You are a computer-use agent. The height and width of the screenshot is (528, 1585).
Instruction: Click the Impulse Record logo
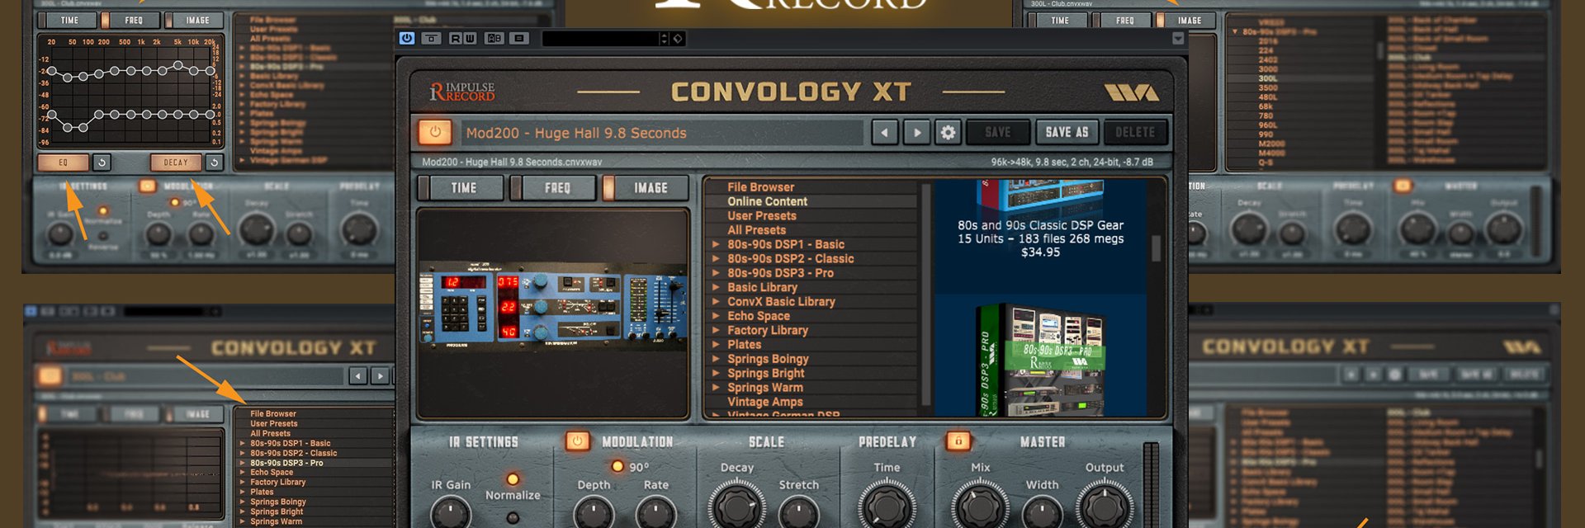click(x=462, y=92)
